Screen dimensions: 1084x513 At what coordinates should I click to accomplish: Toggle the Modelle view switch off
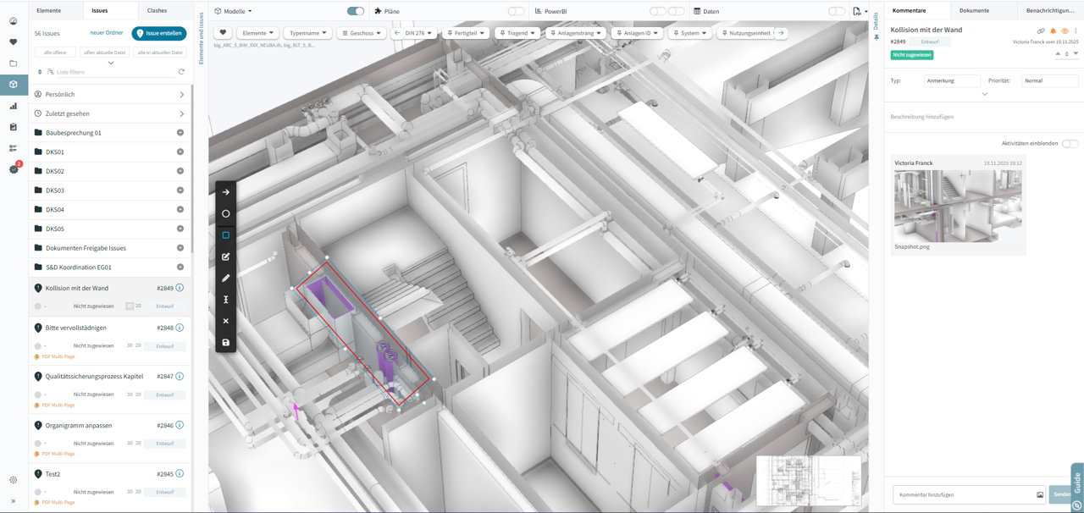(356, 11)
